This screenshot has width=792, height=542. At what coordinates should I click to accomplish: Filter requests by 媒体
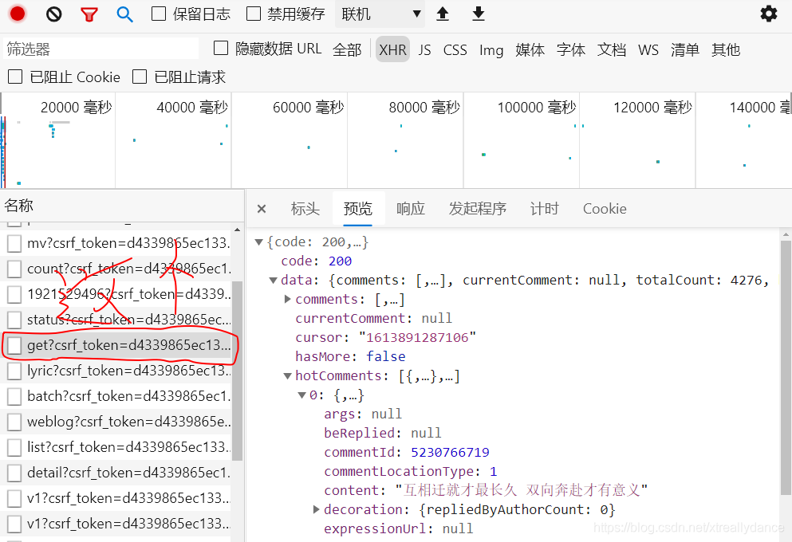530,49
